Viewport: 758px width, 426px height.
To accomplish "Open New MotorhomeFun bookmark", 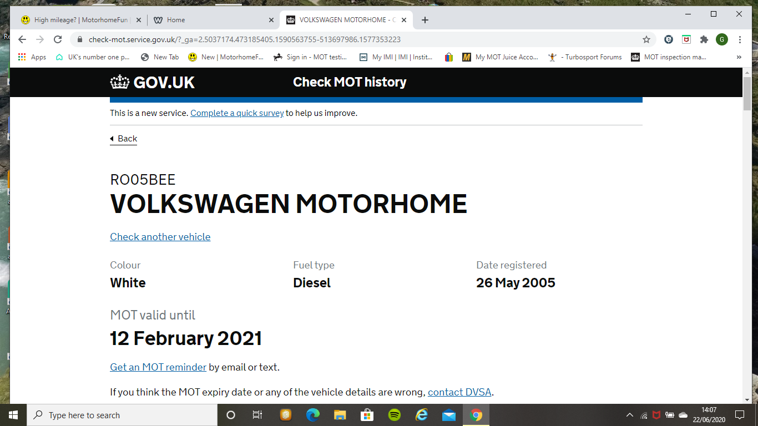I will click(x=226, y=57).
